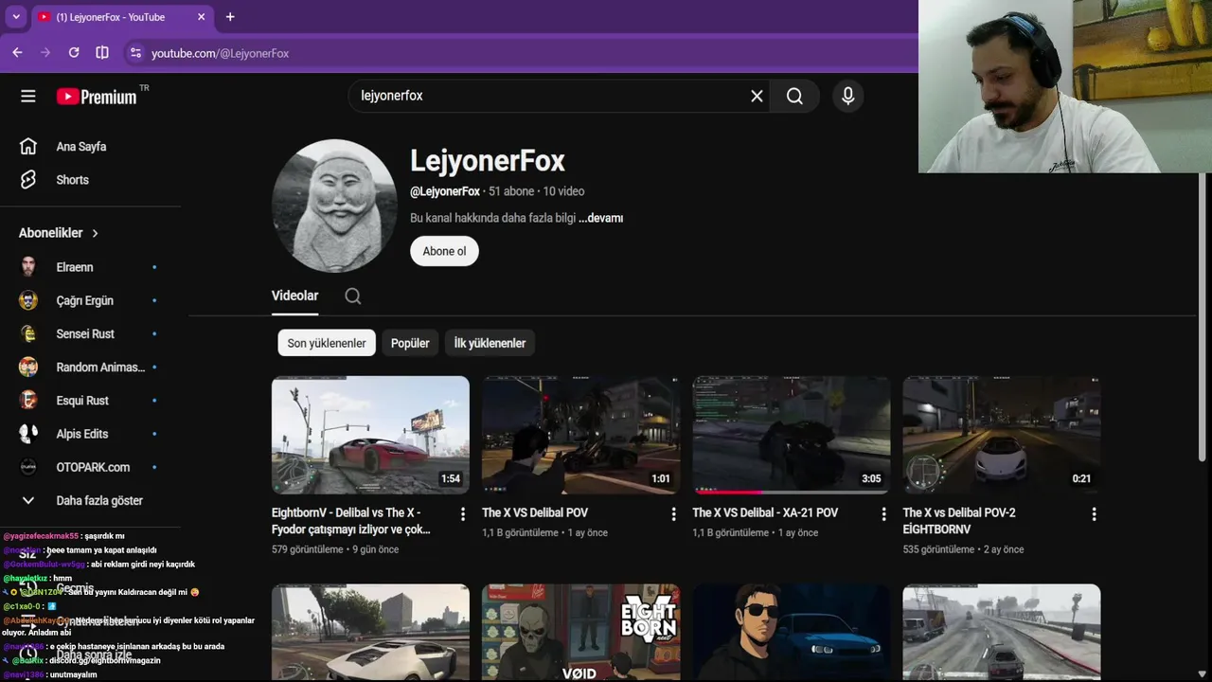This screenshot has width=1212, height=682.
Task: Go back with the browser back arrow
Action: (x=17, y=53)
